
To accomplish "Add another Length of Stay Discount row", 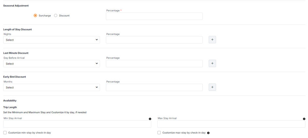I will pos(212,40).
